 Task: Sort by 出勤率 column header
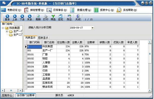(91, 42)
